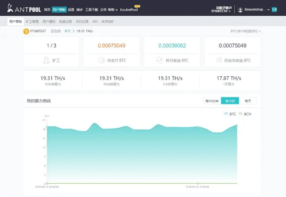Image resolution: width=286 pixels, height=197 pixels.
Task: Click the 30分钟算力 19.31 TH/s value
Action: (111, 78)
